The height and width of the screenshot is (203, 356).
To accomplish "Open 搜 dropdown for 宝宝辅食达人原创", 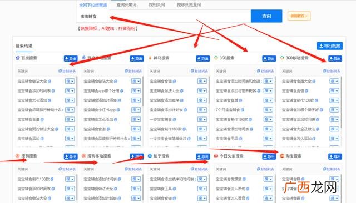I will coord(268,189).
